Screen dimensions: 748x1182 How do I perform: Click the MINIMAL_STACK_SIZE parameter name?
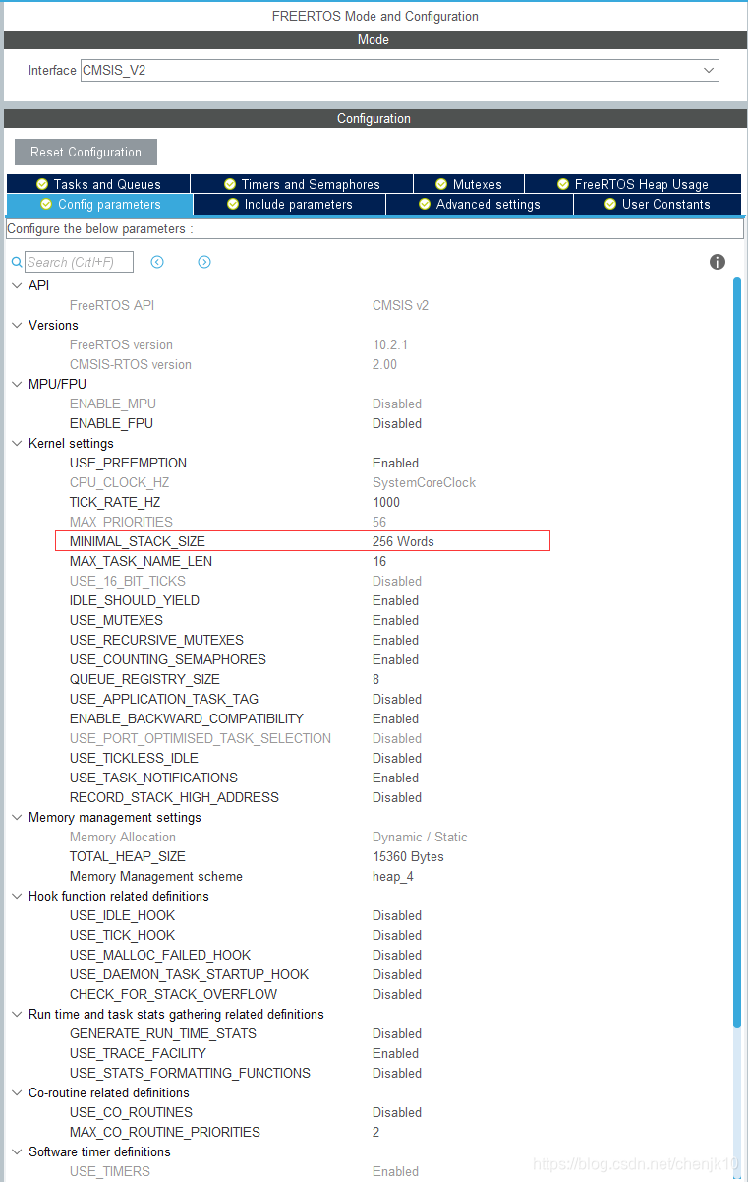[138, 541]
